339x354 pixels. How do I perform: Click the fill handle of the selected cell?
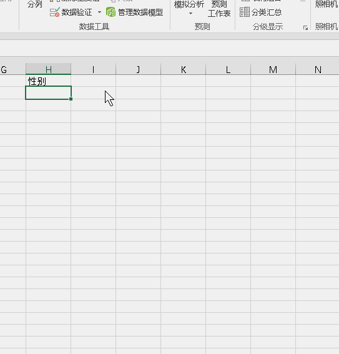click(71, 99)
